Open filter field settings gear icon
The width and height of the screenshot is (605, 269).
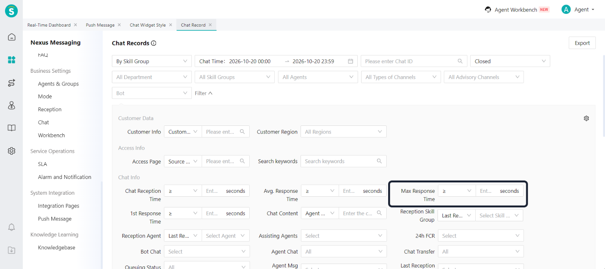(586, 119)
